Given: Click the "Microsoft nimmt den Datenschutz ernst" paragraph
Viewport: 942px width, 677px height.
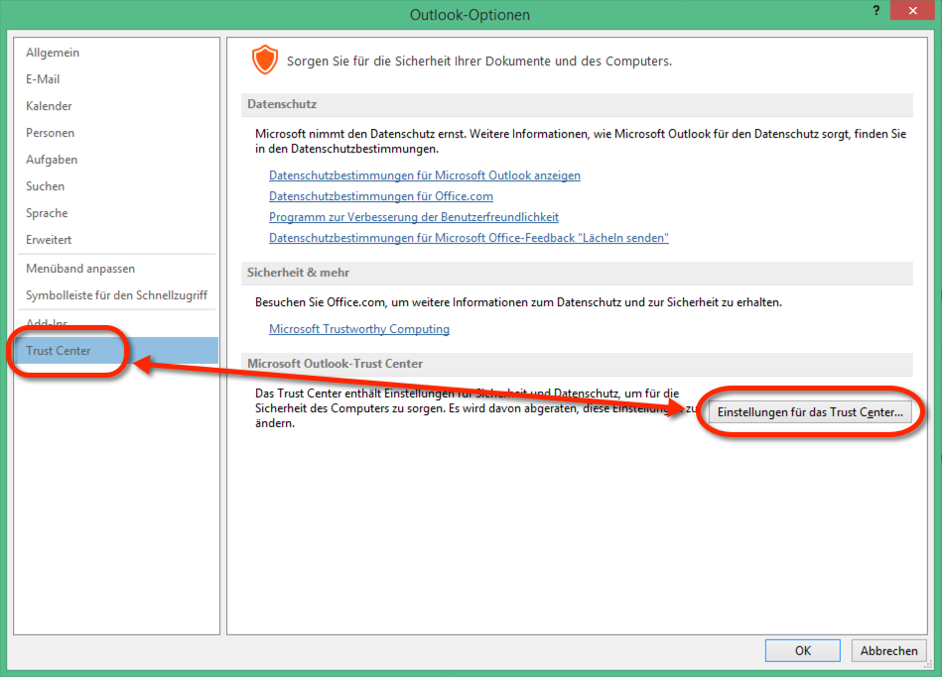Looking at the screenshot, I should 581,141.
